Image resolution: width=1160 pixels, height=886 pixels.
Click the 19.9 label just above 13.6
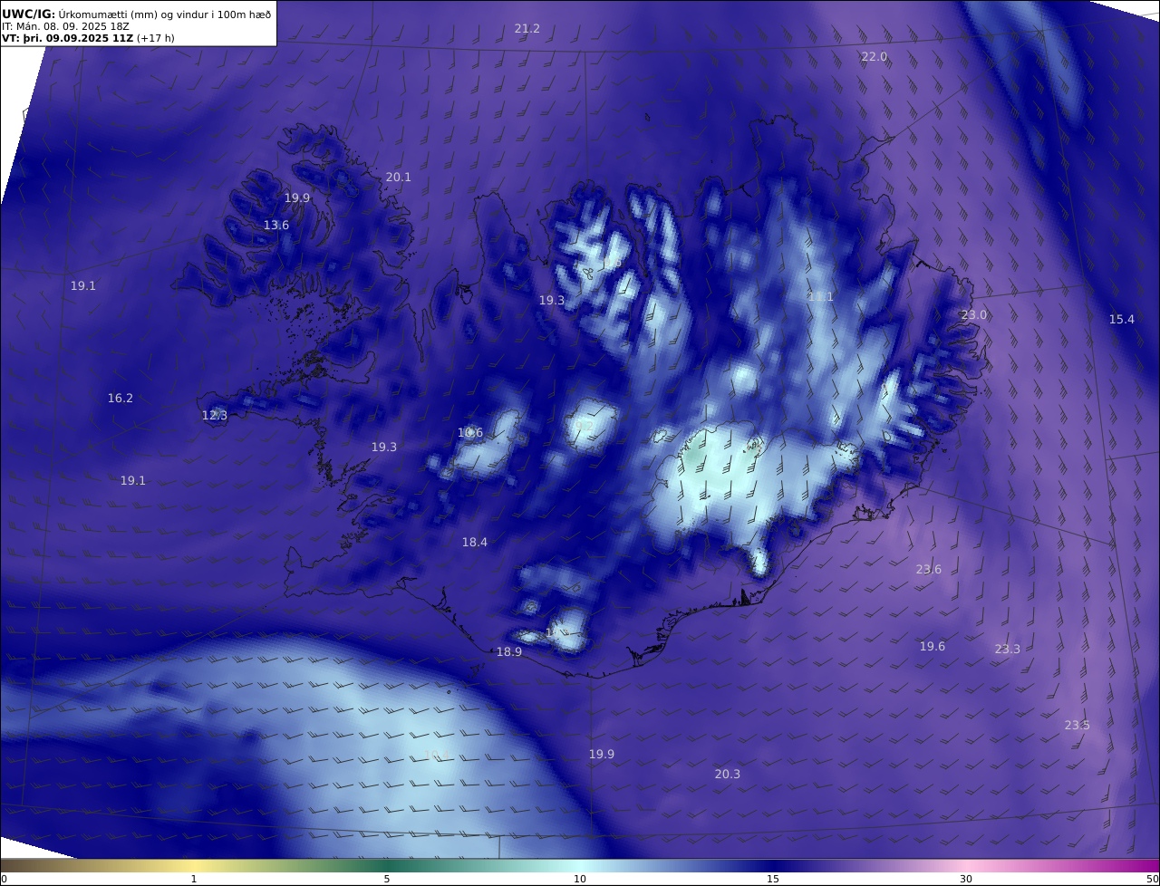(297, 198)
